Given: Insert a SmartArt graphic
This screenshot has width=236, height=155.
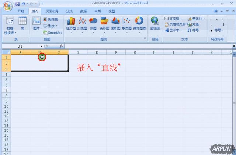Looking at the screenshot, I should tap(52, 32).
